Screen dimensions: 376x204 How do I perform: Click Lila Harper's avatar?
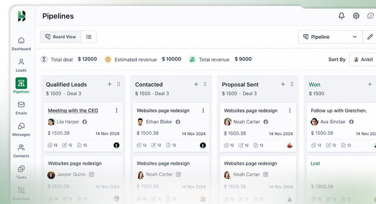tap(51, 122)
